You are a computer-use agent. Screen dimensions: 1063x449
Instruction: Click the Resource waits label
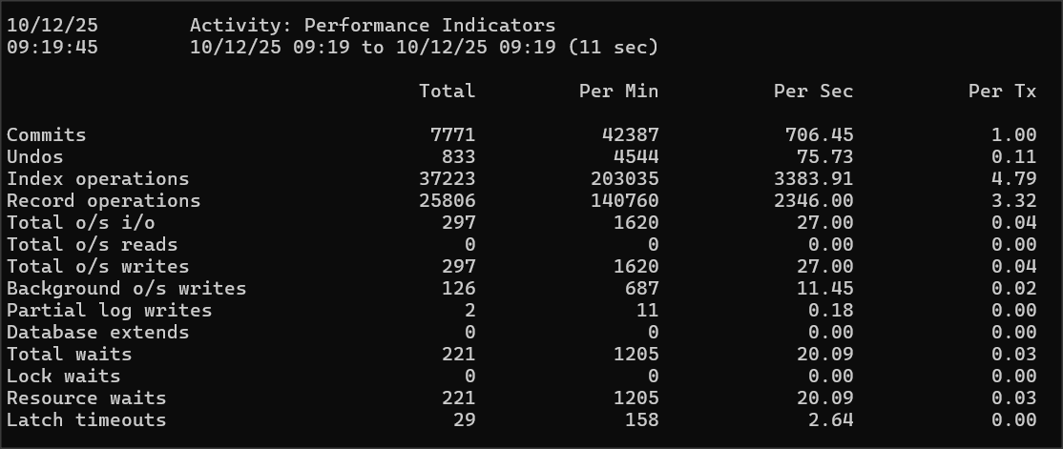(x=87, y=398)
